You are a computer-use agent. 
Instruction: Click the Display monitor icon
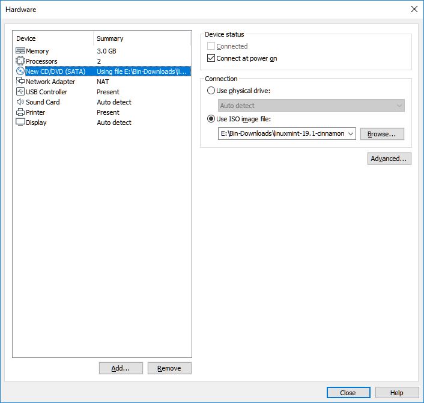(20, 123)
